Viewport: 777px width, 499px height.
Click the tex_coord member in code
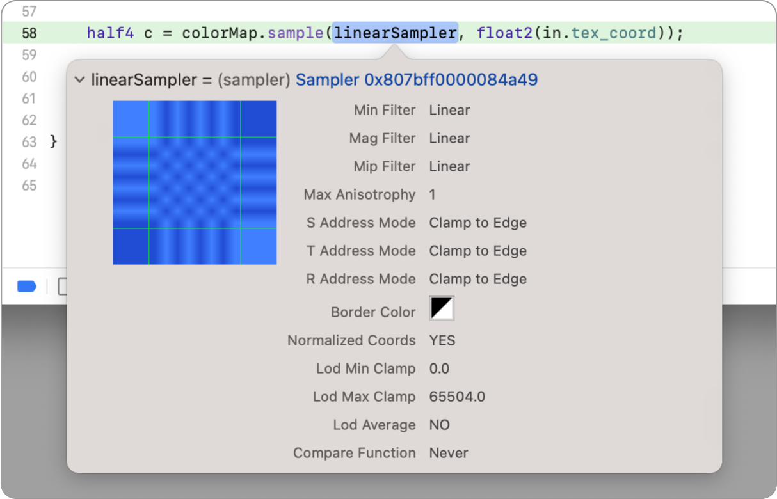click(x=614, y=33)
